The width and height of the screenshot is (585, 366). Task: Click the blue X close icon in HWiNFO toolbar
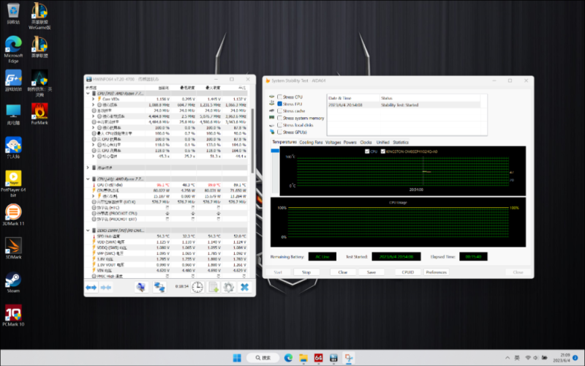pyautogui.click(x=244, y=288)
